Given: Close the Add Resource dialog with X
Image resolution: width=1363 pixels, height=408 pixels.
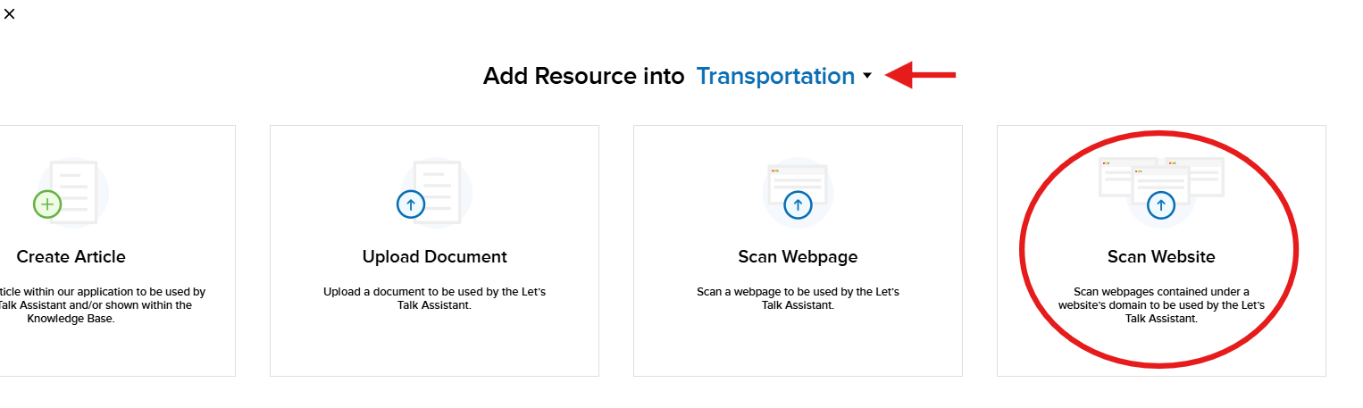Looking at the screenshot, I should tap(10, 13).
